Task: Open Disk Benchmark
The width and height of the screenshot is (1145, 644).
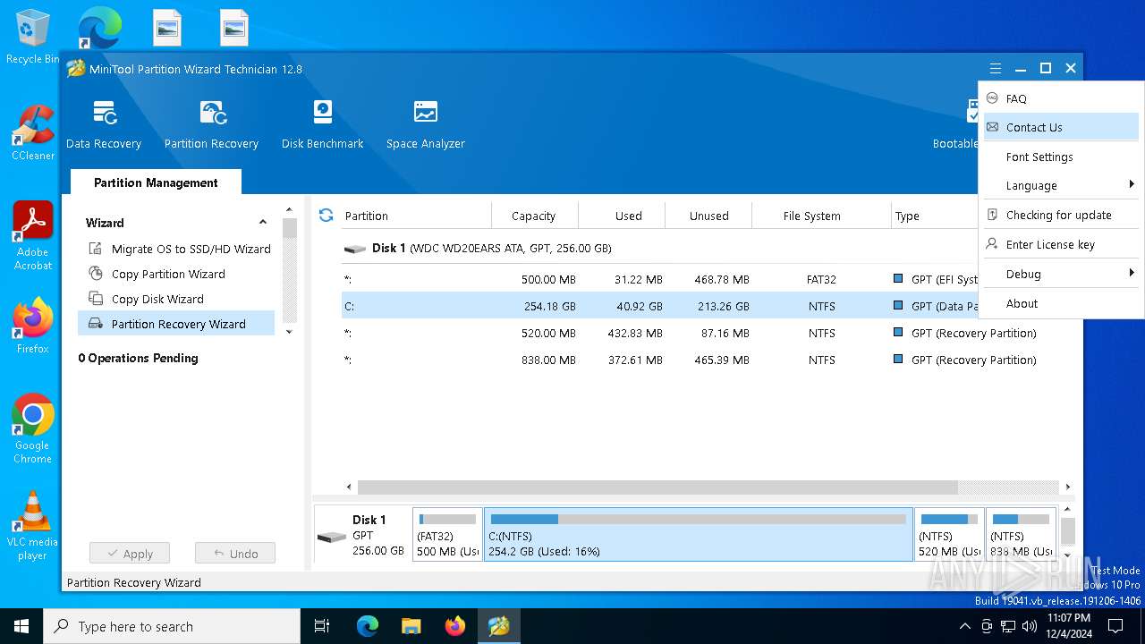Action: (322, 124)
